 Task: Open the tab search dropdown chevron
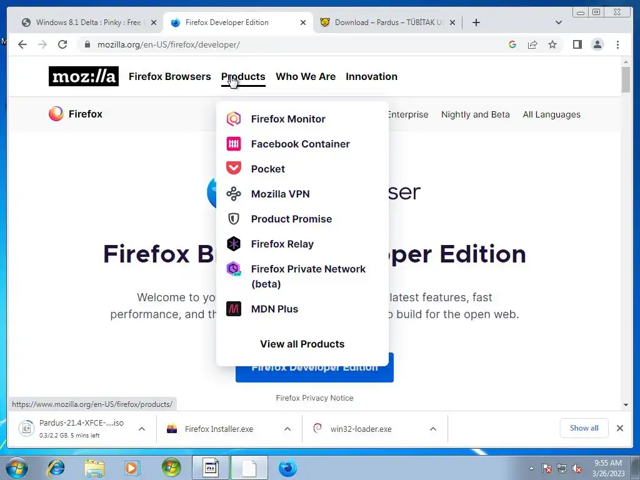[559, 22]
